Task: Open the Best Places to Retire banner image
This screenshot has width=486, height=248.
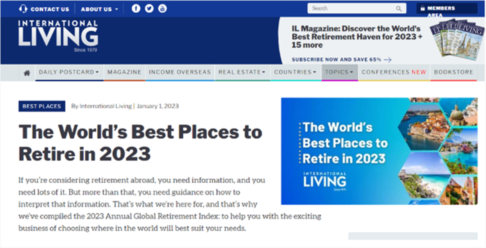Action: (379, 151)
